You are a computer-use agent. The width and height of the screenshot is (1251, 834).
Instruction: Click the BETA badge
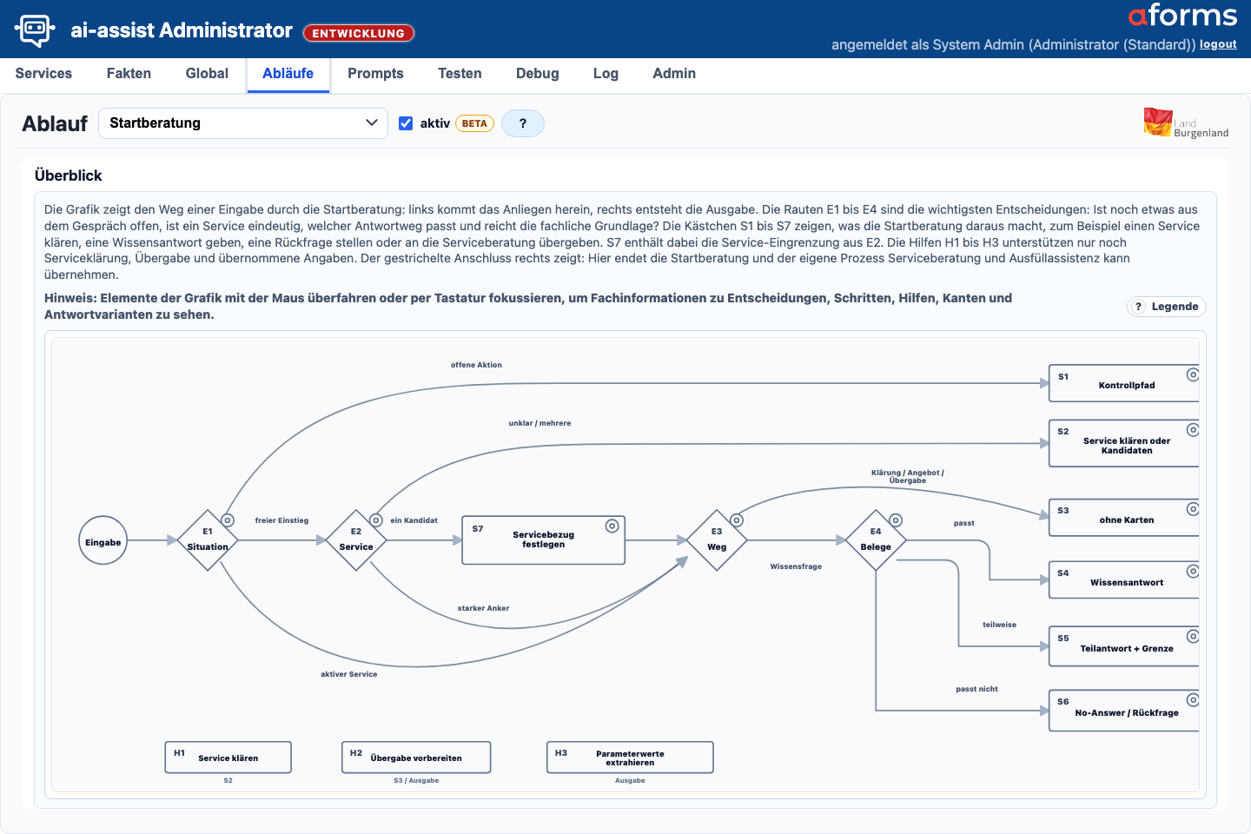point(474,123)
